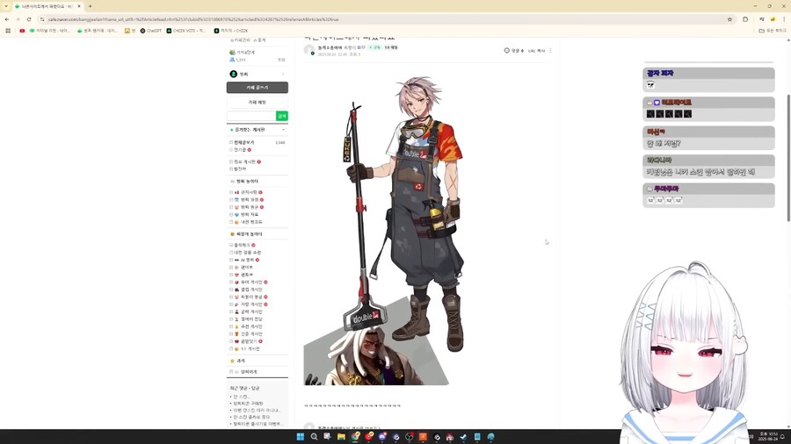
Task: Open the taskbar clock and date
Action: pyautogui.click(x=768, y=436)
